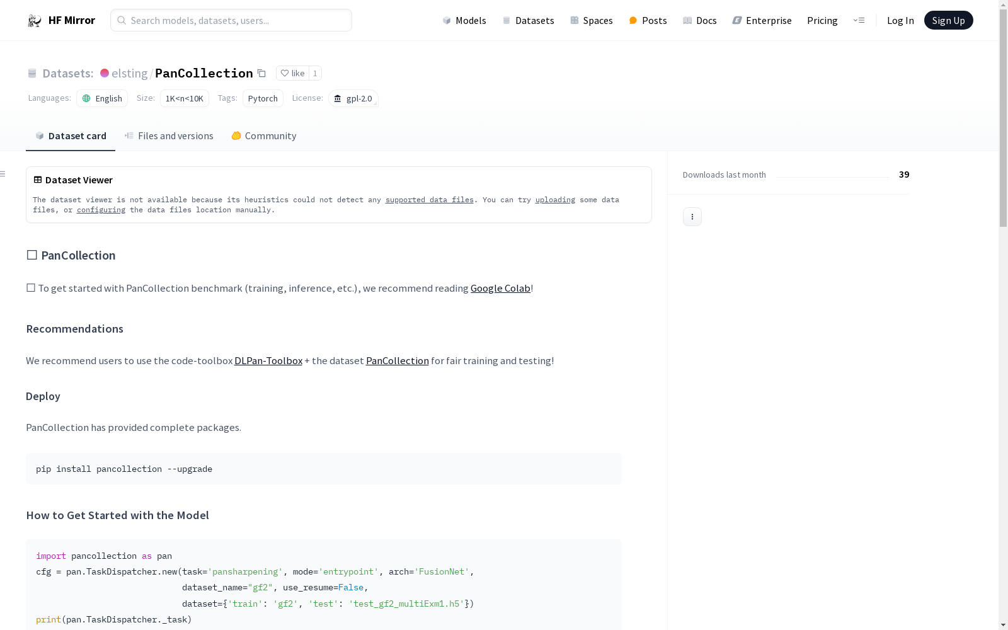Go to the Pricing page
The width and height of the screenshot is (1008, 630).
[822, 20]
